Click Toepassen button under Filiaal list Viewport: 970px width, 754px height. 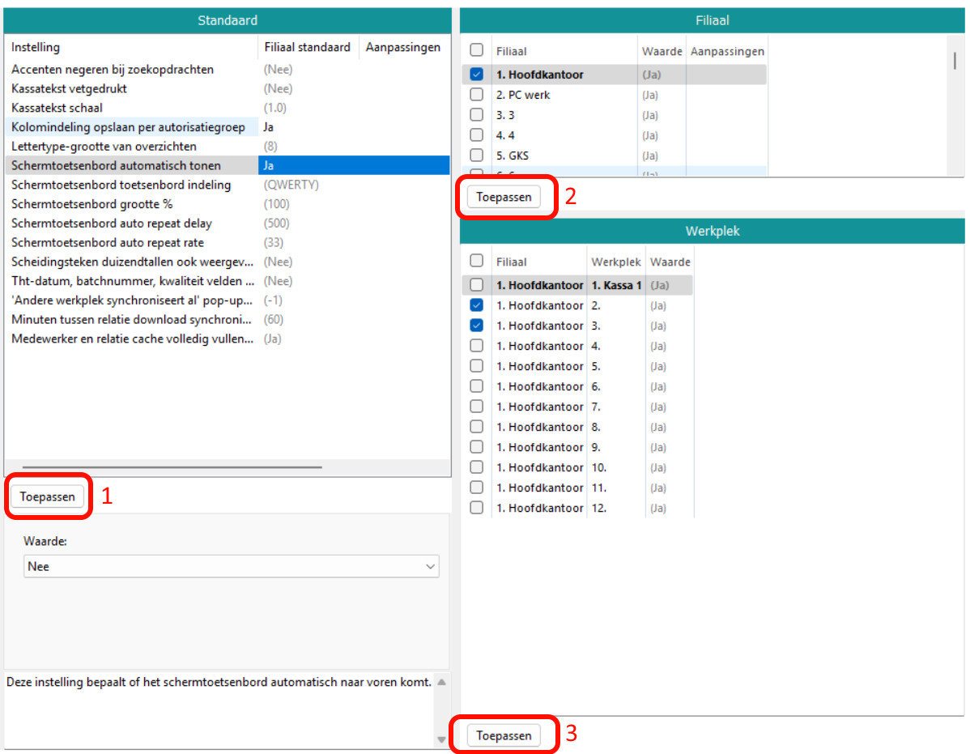click(504, 197)
